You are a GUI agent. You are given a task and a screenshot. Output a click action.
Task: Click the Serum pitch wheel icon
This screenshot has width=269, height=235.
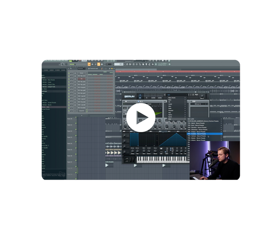126,159
